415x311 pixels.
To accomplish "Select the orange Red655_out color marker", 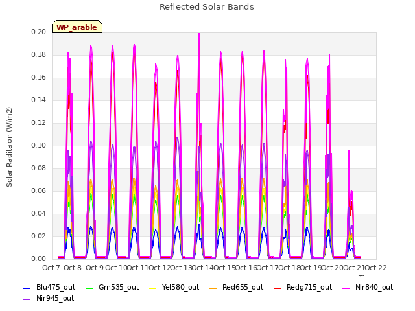I will [x=213, y=288].
